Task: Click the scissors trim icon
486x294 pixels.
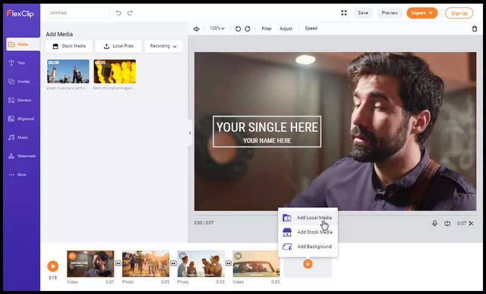Action: [471, 224]
